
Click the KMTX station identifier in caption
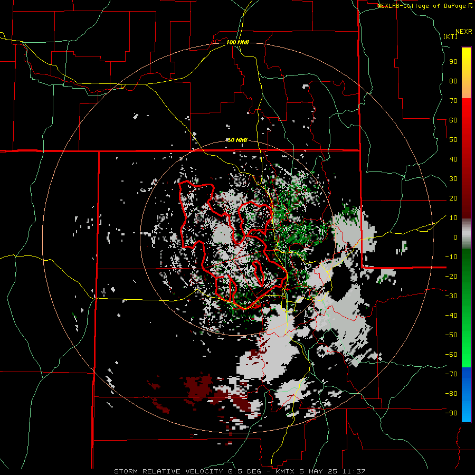click(286, 471)
